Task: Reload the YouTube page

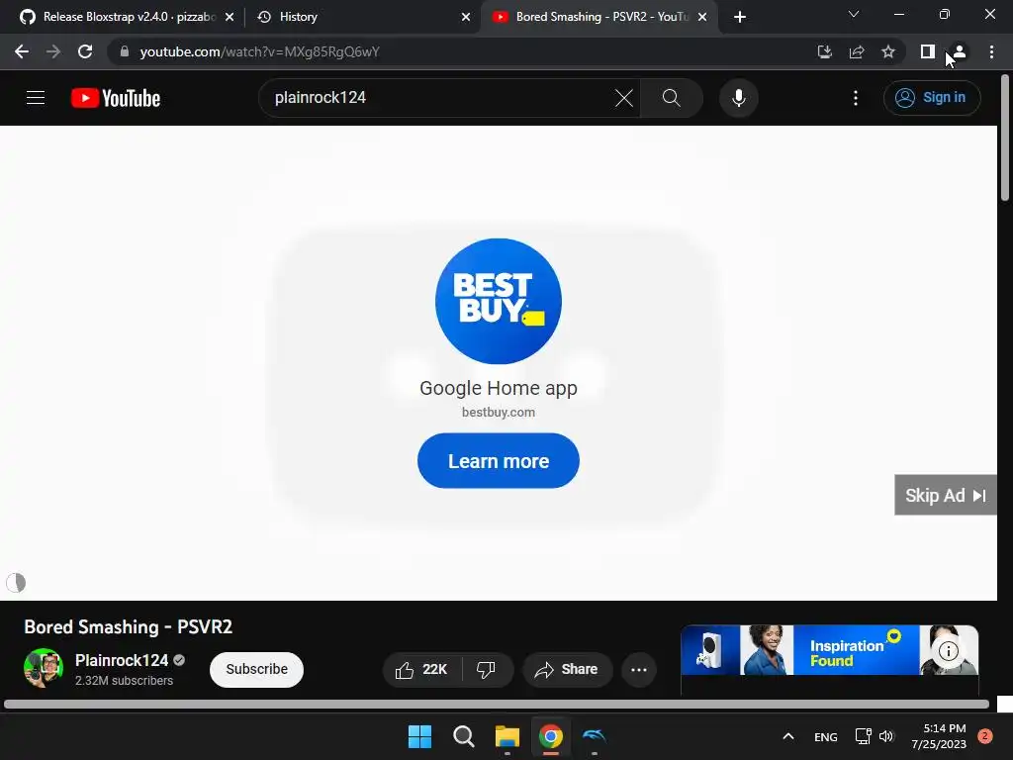Action: pos(85,51)
